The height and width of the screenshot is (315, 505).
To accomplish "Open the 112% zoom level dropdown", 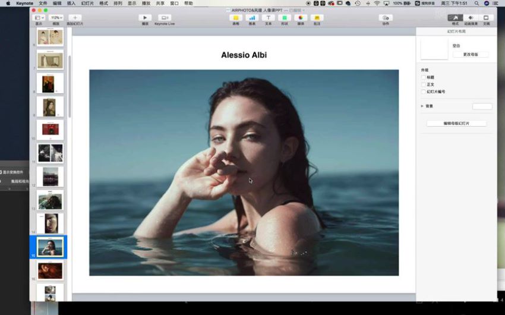I will [56, 18].
